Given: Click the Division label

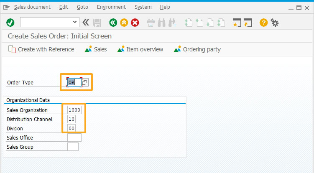Looking at the screenshot, I should [x=15, y=129].
